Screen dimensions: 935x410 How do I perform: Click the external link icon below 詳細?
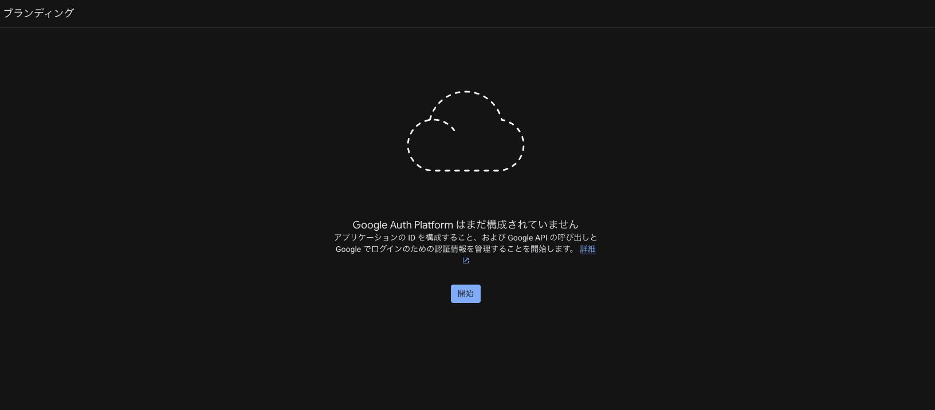click(x=466, y=261)
